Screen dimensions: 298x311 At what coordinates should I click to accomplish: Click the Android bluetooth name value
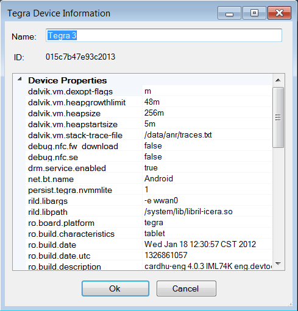(x=158, y=178)
